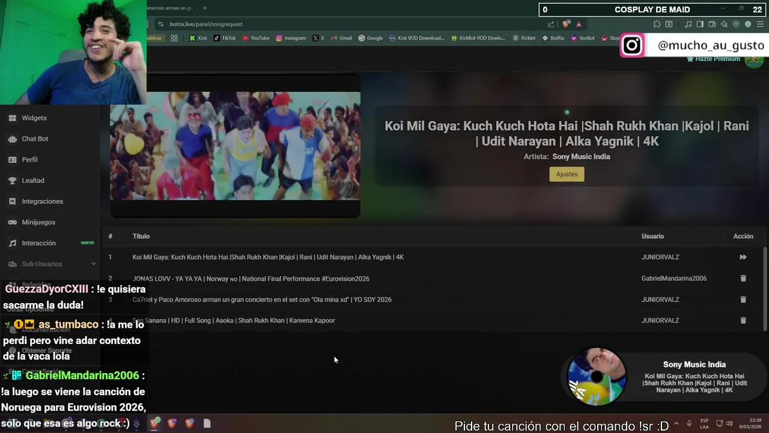The width and height of the screenshot is (769, 433).
Task: Open Widgets in the sidebar
Action: [x=34, y=118]
